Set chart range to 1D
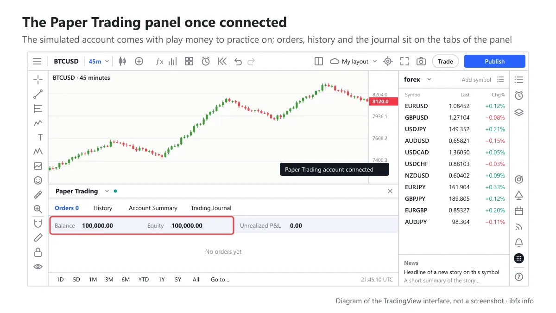Viewport: 556px width, 313px height. coord(60,279)
